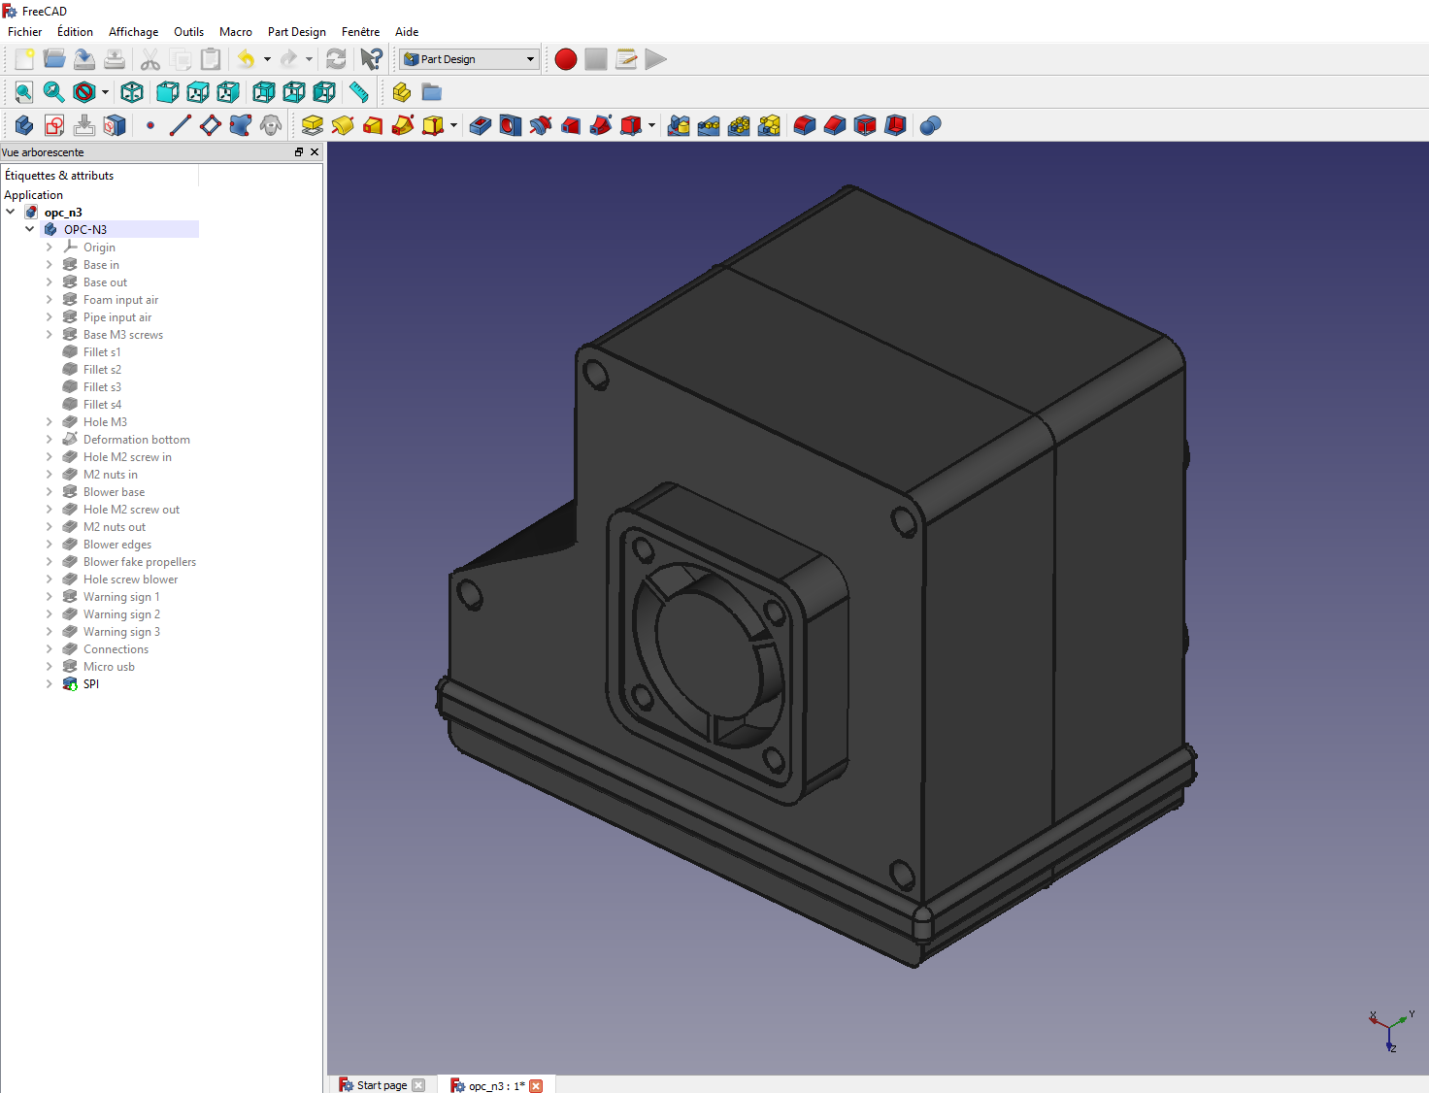The height and width of the screenshot is (1093, 1429).
Task: Float the Vue arborescente panel
Action: (299, 152)
